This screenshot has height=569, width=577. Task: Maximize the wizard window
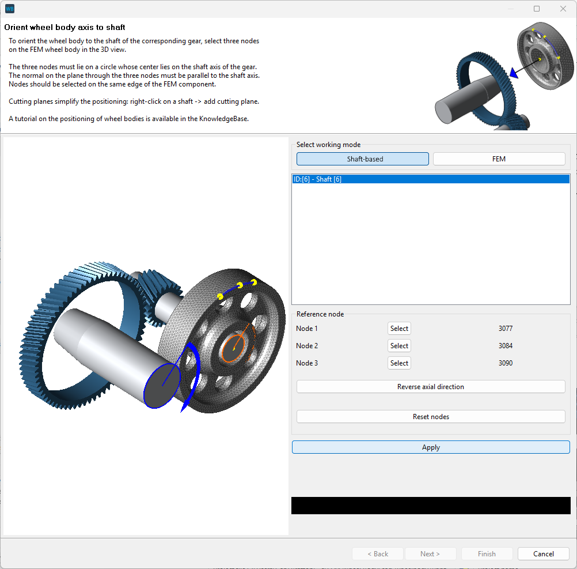tap(537, 9)
